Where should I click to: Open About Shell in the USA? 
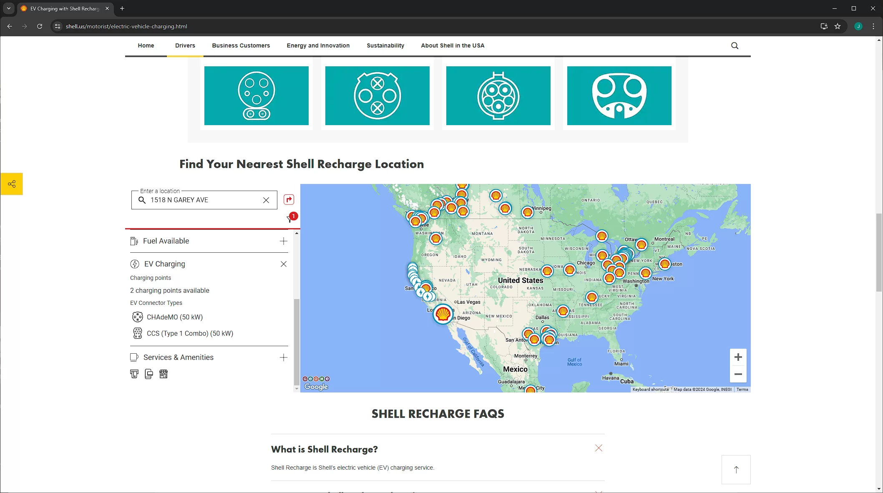click(453, 45)
